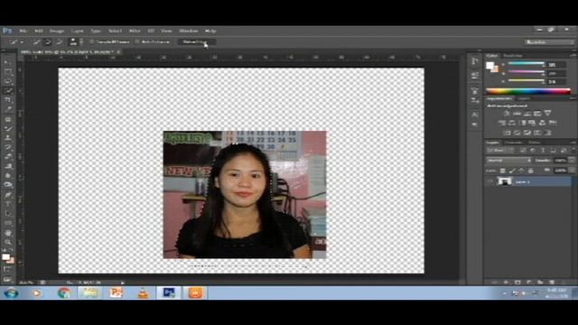
Task: Open the Filter menu
Action: click(x=135, y=31)
